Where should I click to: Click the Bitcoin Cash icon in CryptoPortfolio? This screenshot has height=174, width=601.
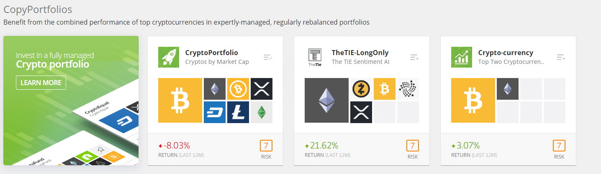[x=238, y=89]
